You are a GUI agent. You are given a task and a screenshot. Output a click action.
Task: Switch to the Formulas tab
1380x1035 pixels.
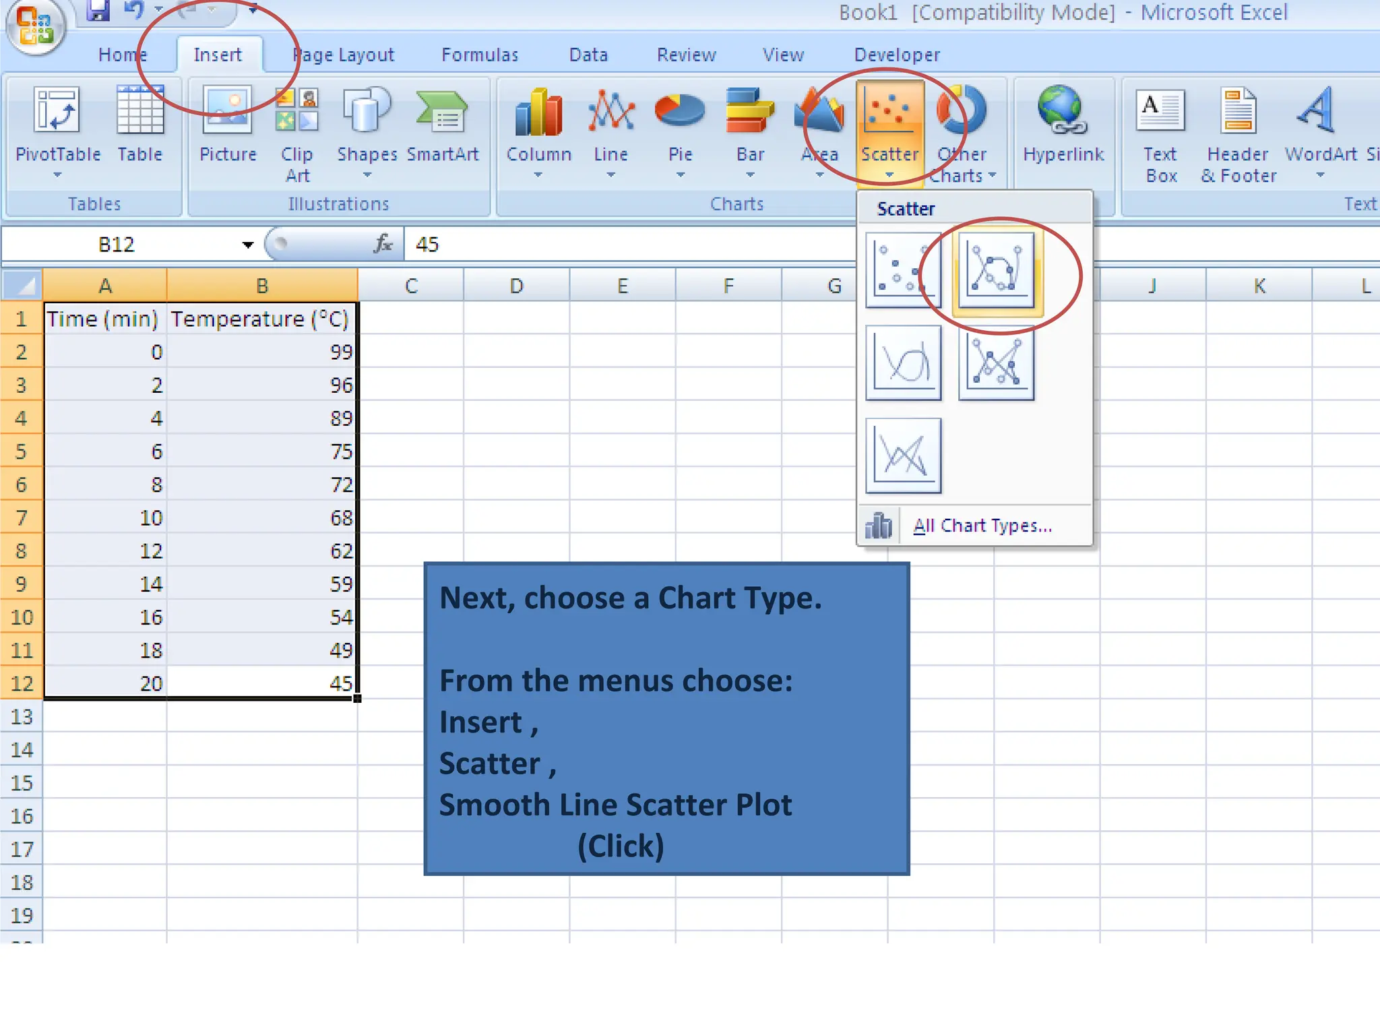coord(480,55)
